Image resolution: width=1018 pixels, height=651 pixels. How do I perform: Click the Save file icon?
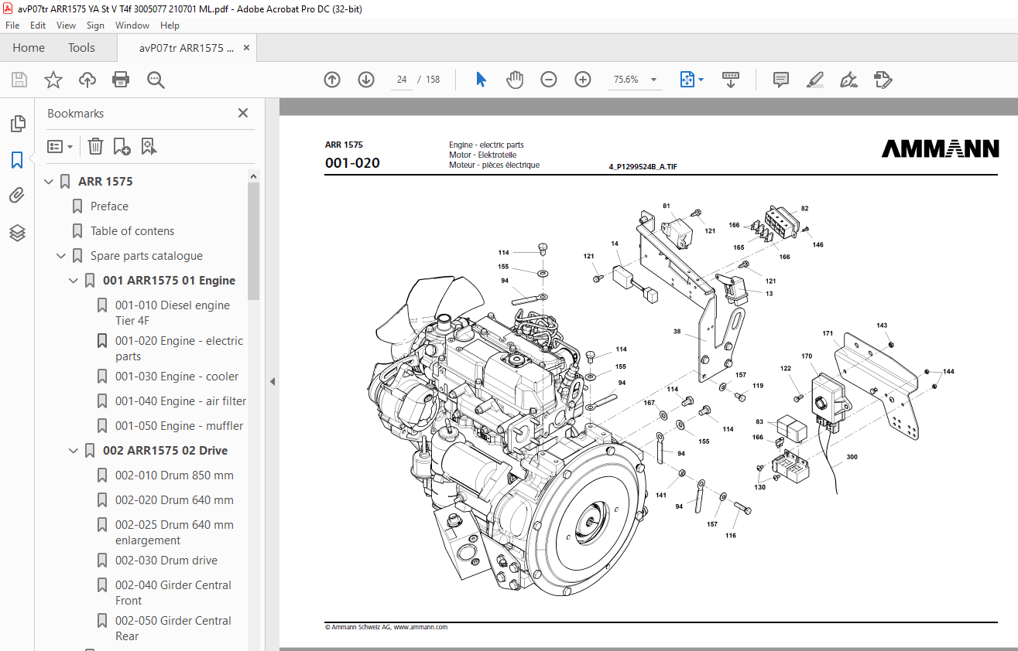[19, 80]
